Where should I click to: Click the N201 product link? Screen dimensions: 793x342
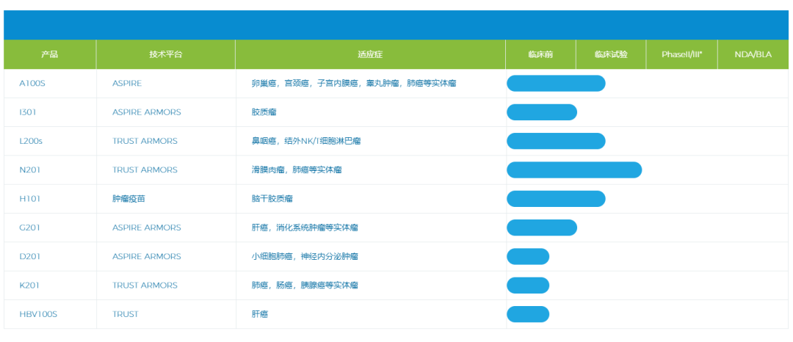coord(29,170)
